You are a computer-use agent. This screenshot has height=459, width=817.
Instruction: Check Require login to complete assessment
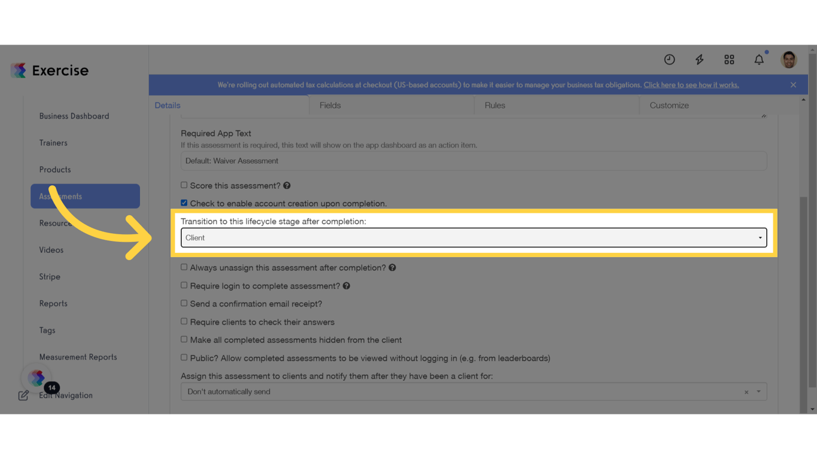click(x=184, y=285)
